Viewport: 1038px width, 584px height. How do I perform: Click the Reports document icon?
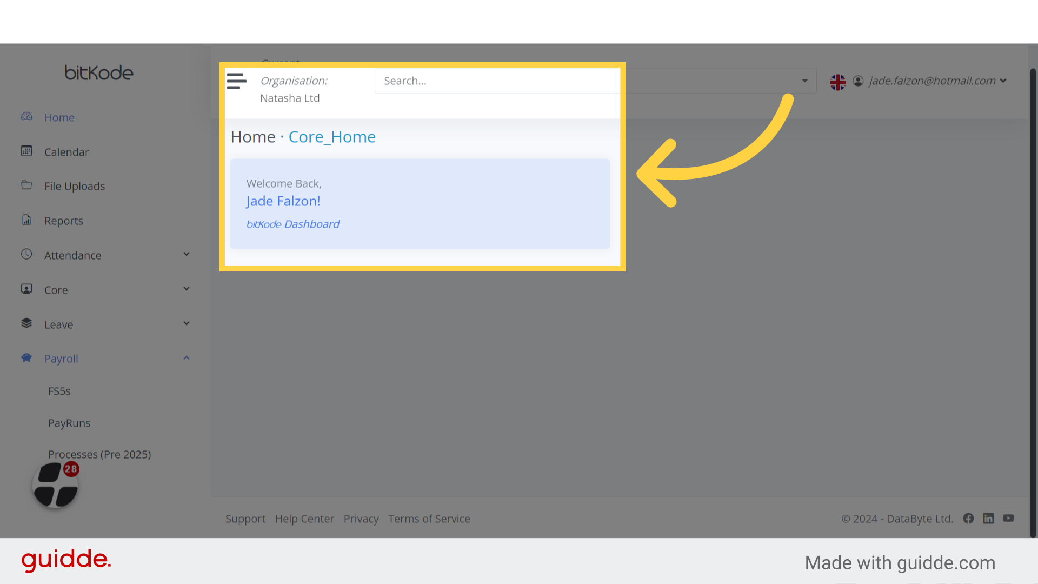click(26, 220)
